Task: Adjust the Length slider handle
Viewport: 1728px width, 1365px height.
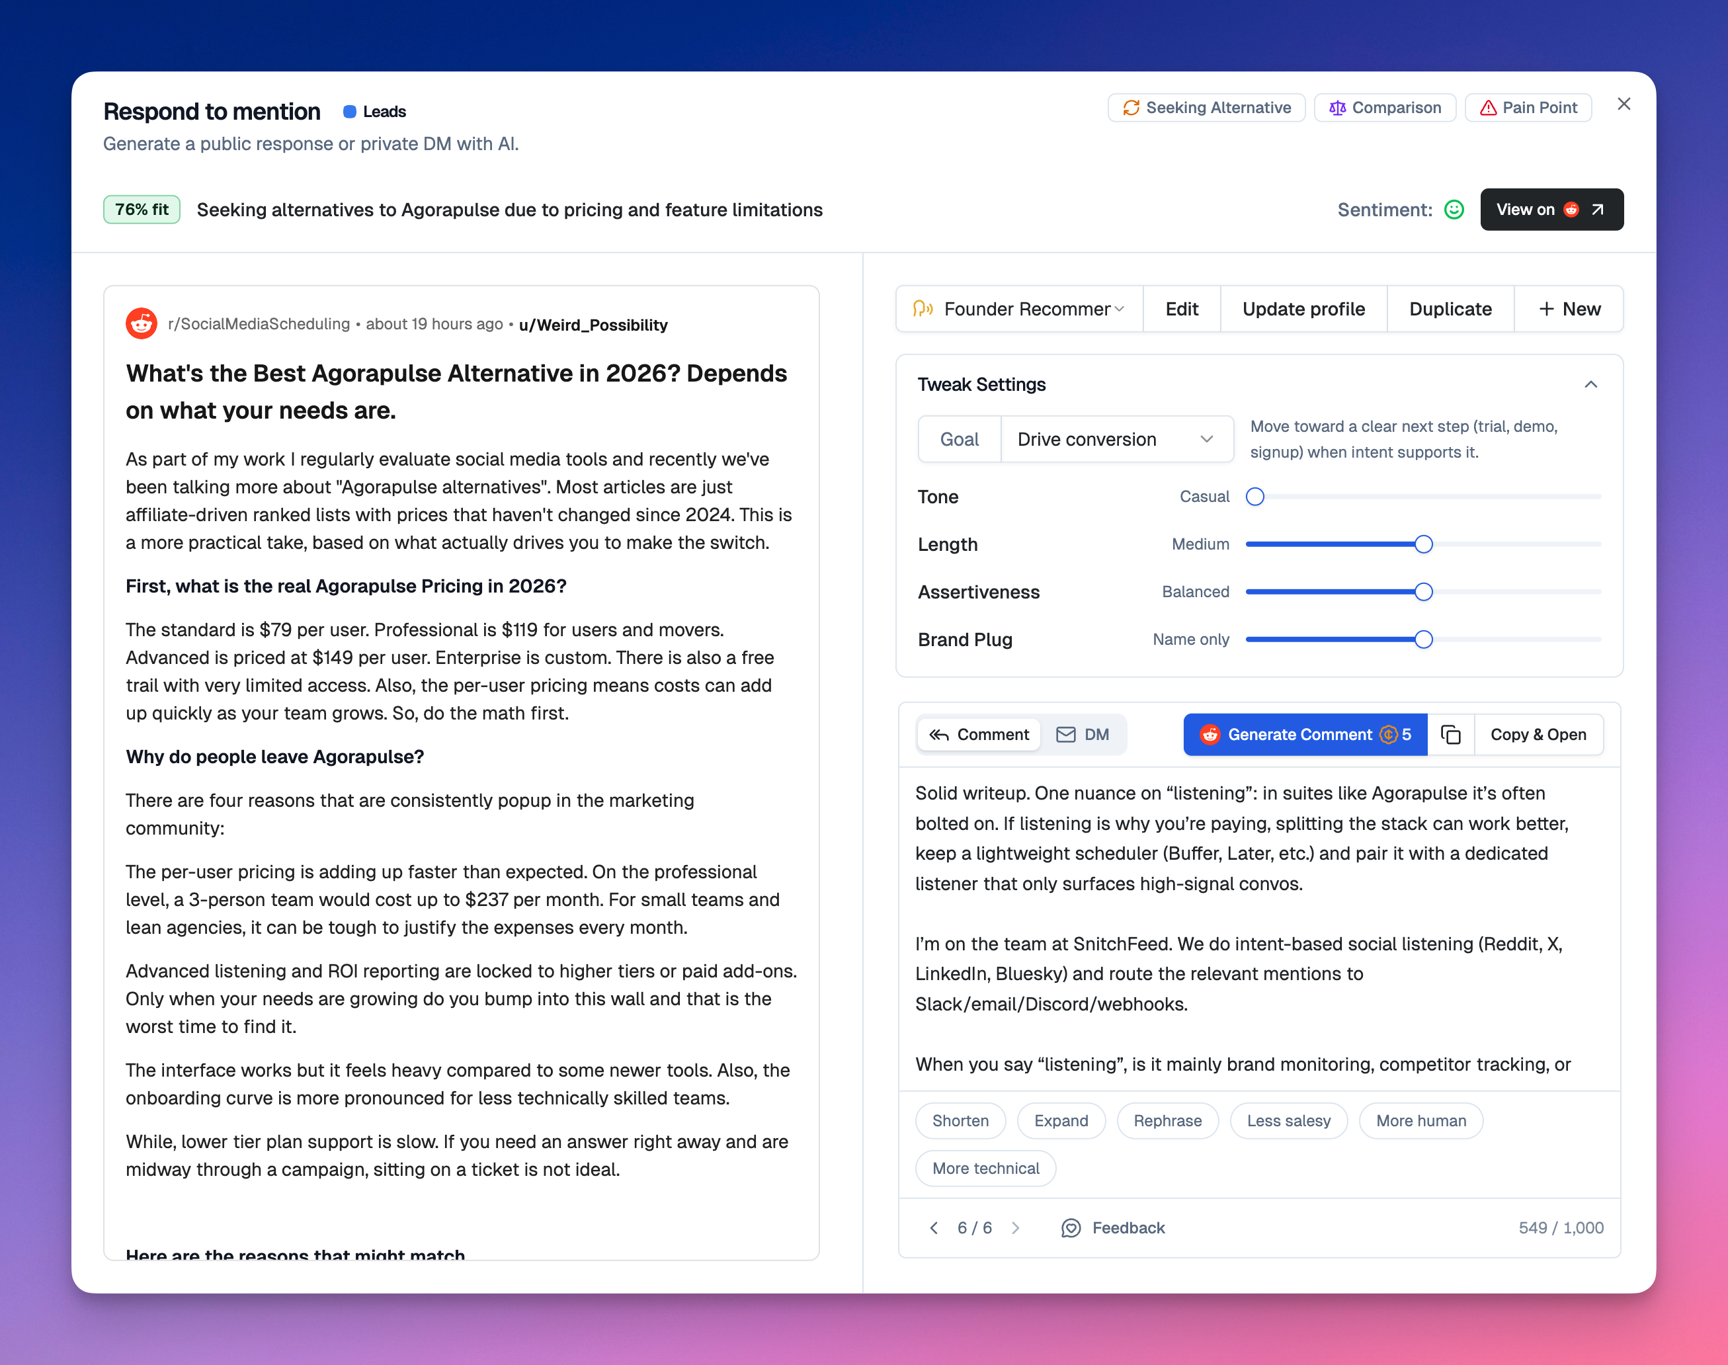Action: [1422, 544]
